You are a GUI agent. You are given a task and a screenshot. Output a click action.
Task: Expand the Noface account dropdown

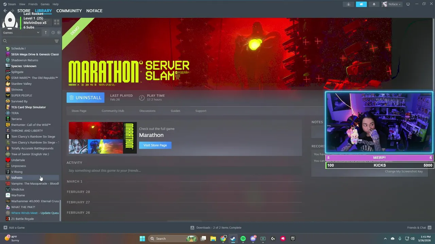tap(391, 4)
